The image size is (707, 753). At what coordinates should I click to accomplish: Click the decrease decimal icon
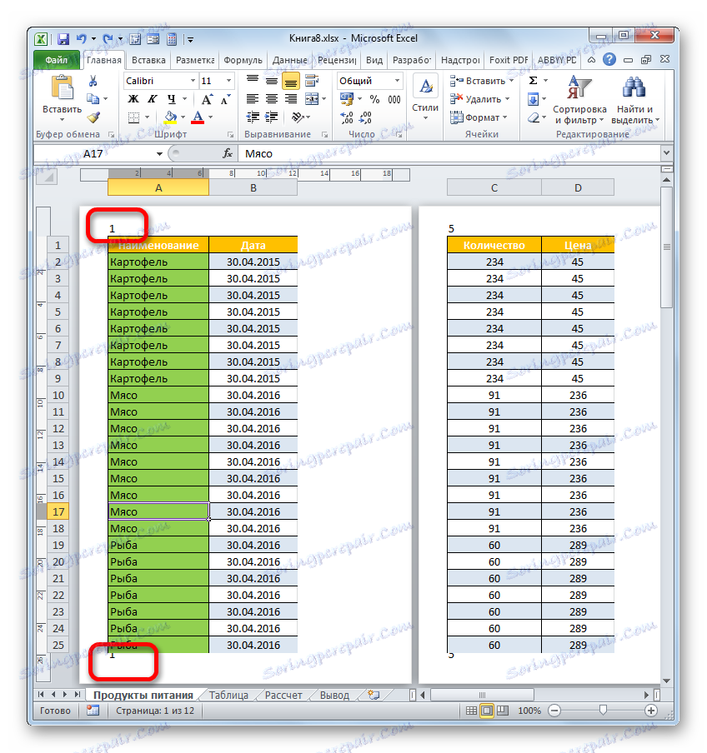click(x=366, y=117)
